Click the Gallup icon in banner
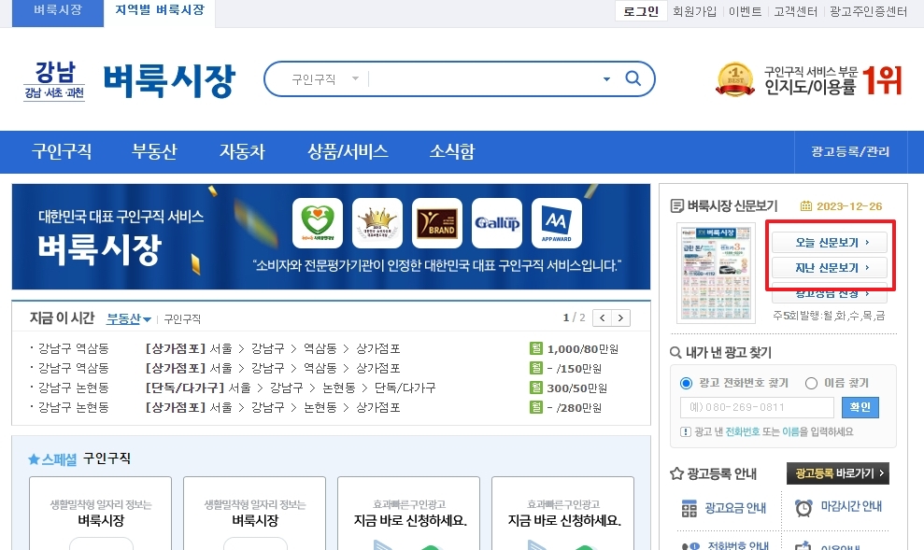Image resolution: width=924 pixels, height=550 pixels. [497, 223]
